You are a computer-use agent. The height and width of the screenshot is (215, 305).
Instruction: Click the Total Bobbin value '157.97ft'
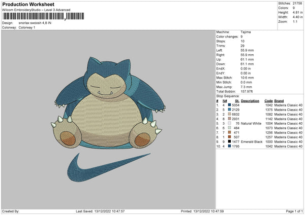coord(247,91)
